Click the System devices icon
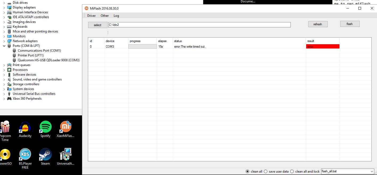 pyautogui.click(x=9, y=89)
